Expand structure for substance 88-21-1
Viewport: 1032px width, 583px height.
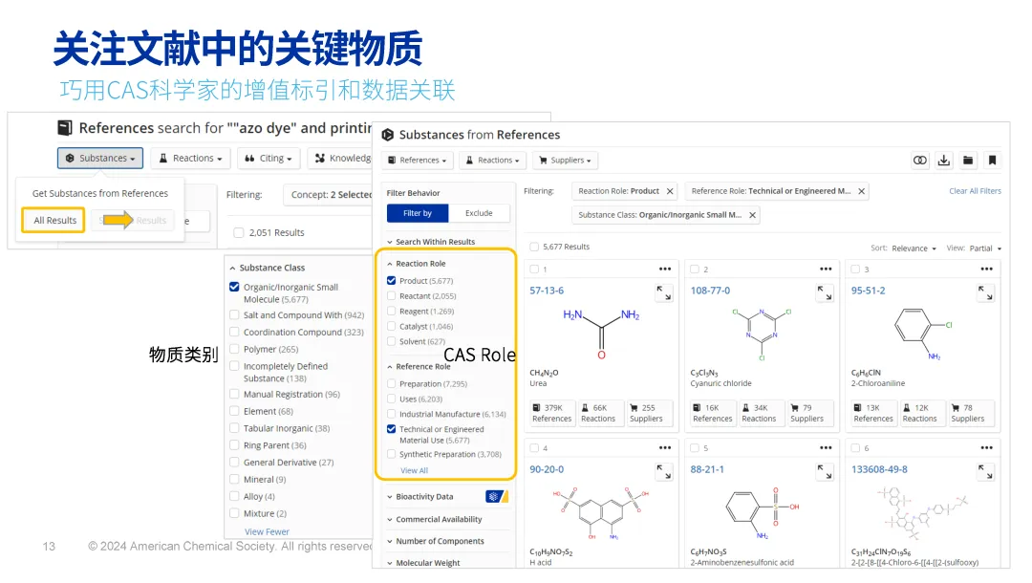(825, 472)
